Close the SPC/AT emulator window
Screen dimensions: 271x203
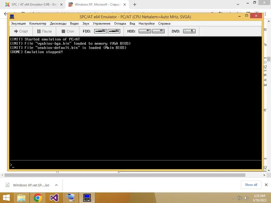(x=256, y=16)
